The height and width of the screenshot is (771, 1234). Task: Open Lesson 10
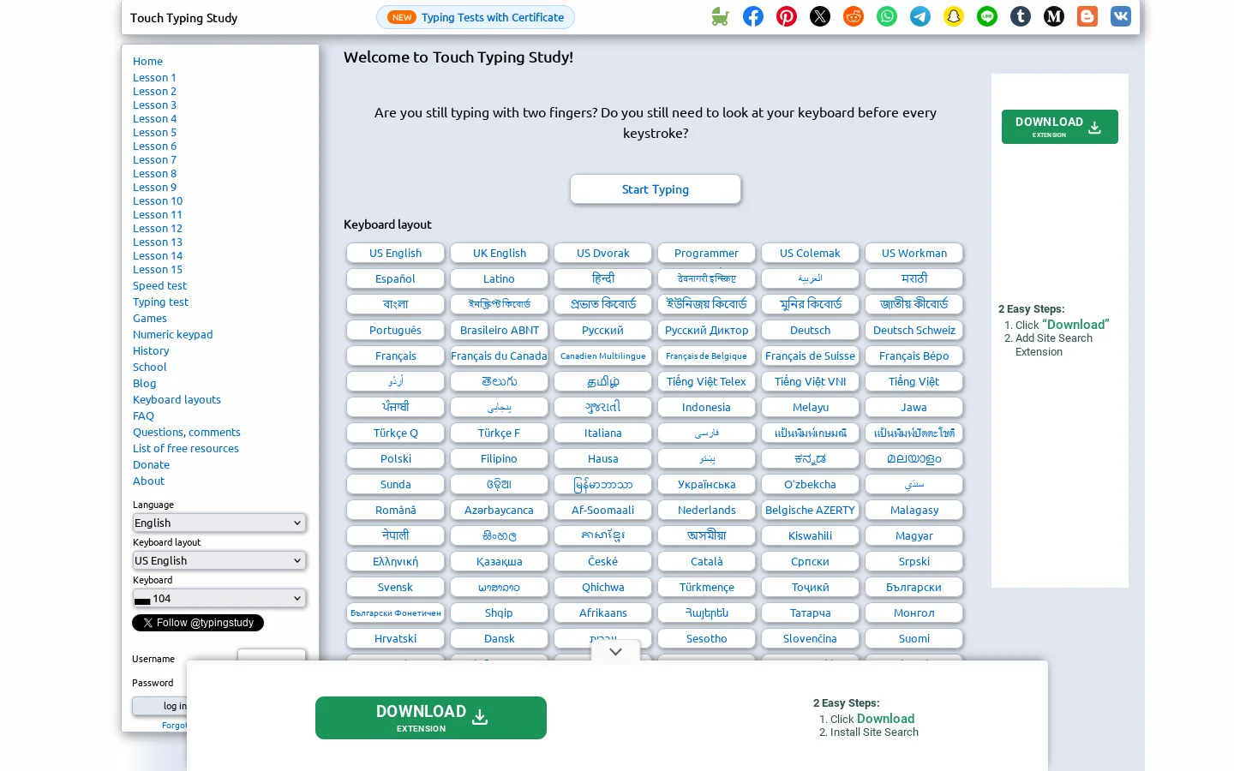[158, 200]
